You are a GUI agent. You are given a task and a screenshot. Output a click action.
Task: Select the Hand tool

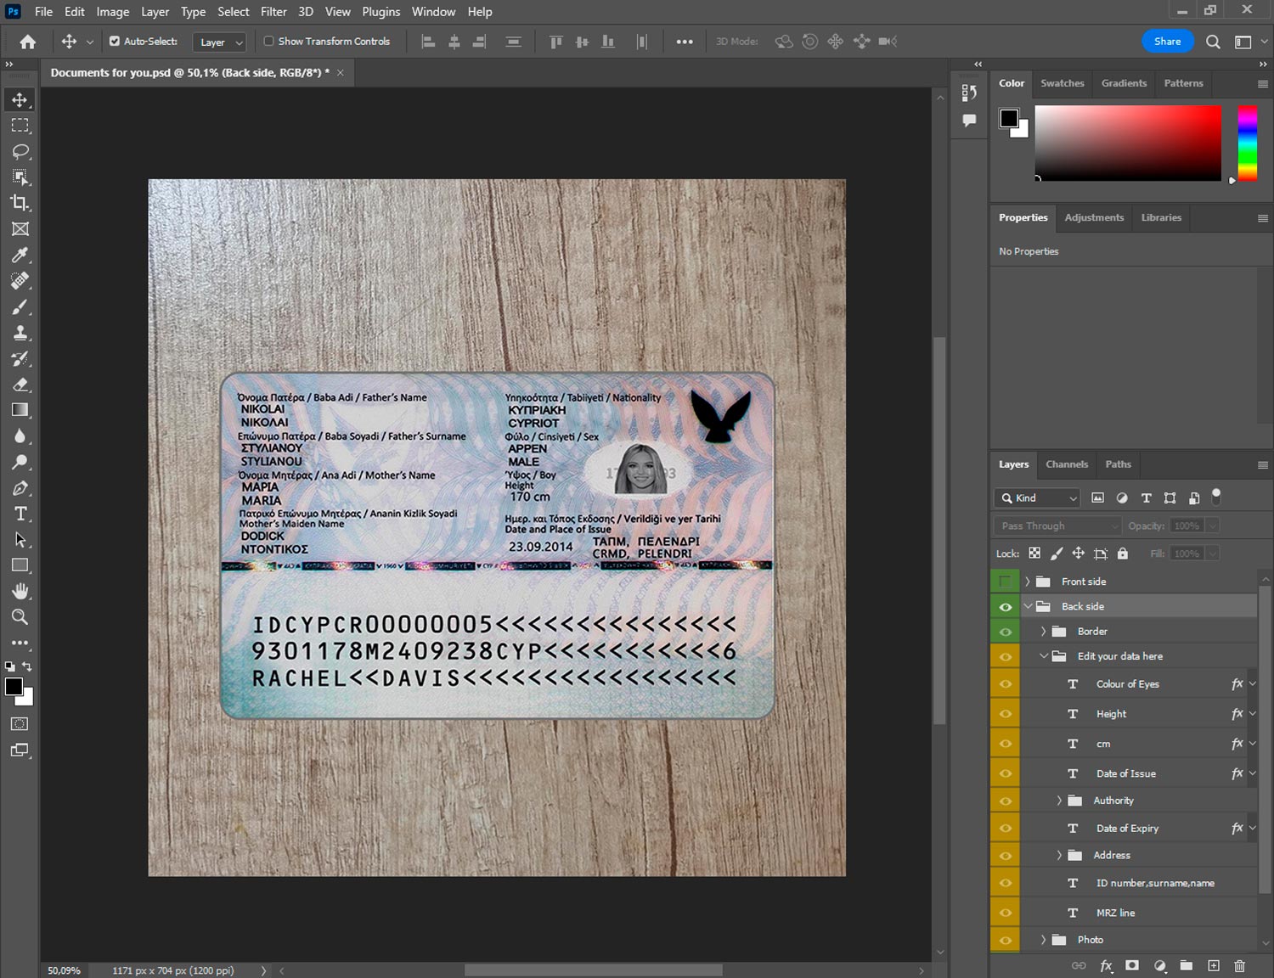click(20, 591)
